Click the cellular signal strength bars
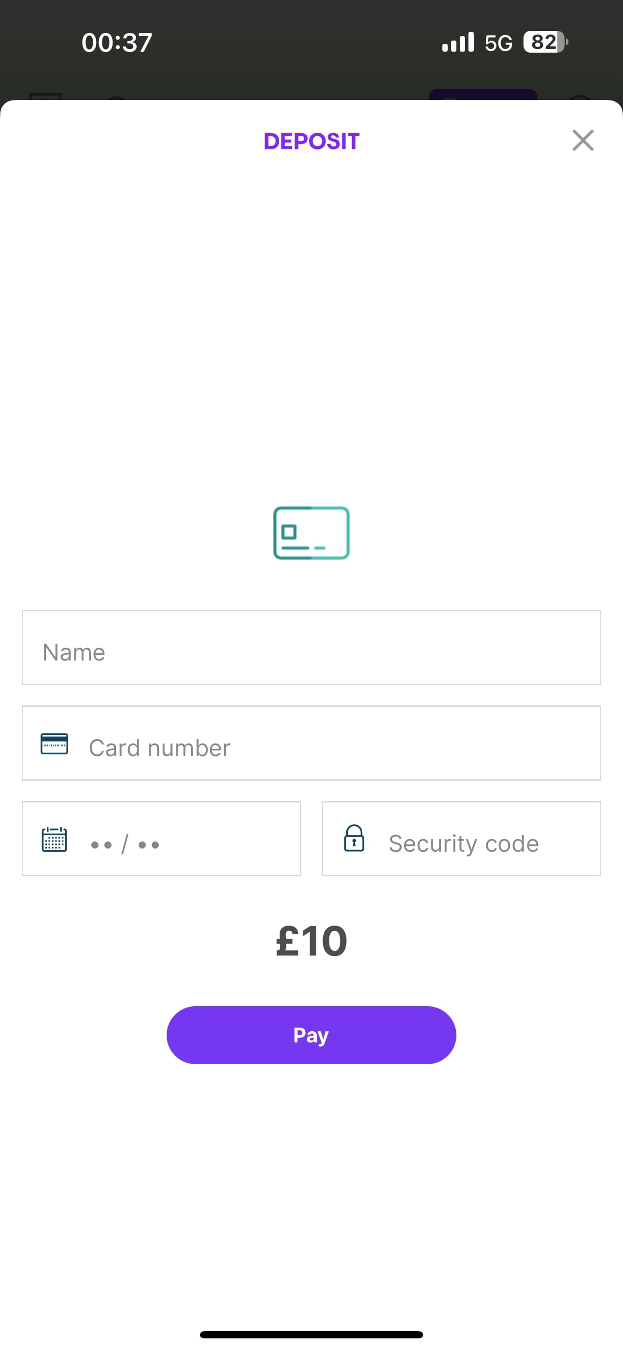The image size is (623, 1350). pos(457,42)
